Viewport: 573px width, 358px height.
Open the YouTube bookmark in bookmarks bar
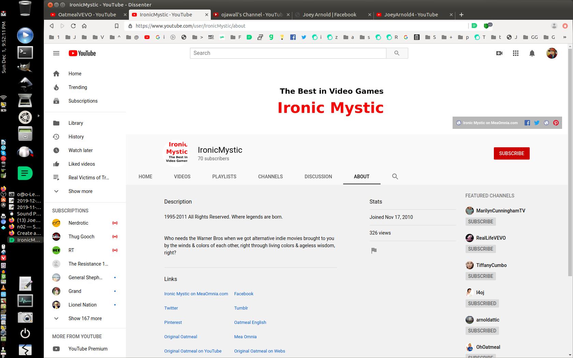pos(147,37)
